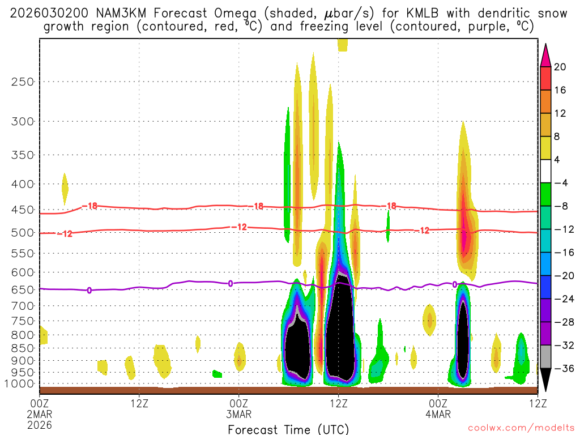Click the colorbar label -16
This screenshot has height=435, width=580.
(x=564, y=252)
